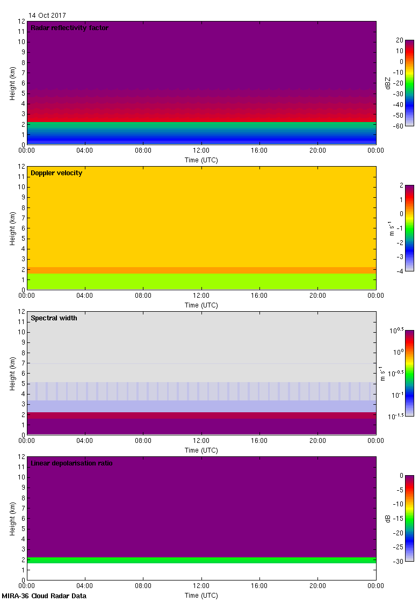Click the "14 Oct 2017" date label

47,16
